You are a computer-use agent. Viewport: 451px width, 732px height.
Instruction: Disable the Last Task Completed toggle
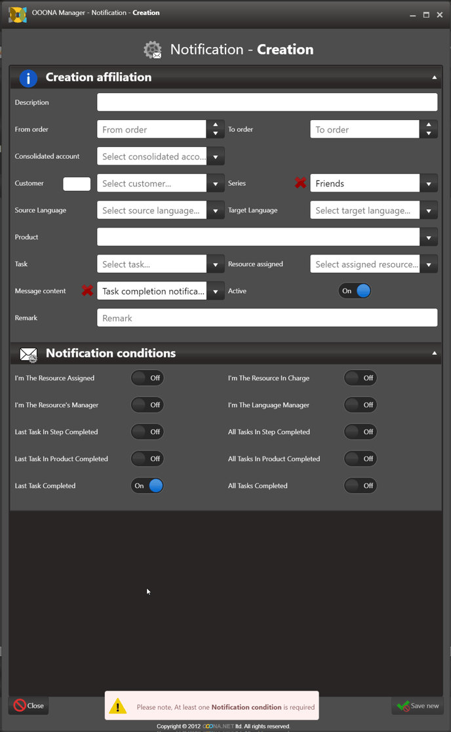pyautogui.click(x=147, y=485)
